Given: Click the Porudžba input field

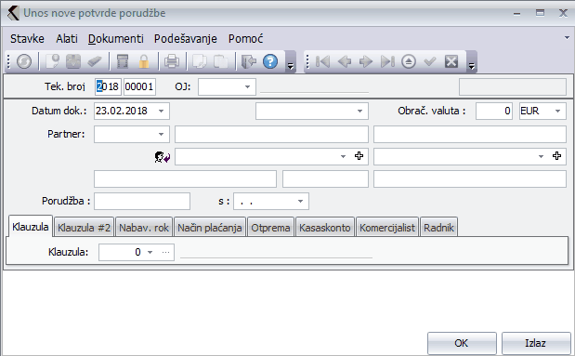Looking at the screenshot, I should pos(142,201).
